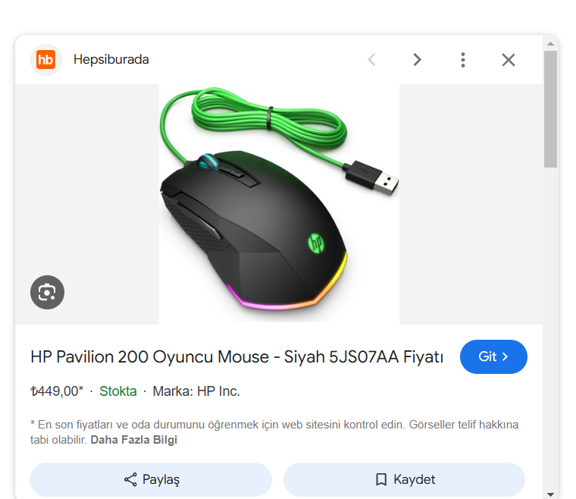Click the Hepsiburada source name
This screenshot has width=576, height=499.
click(111, 60)
